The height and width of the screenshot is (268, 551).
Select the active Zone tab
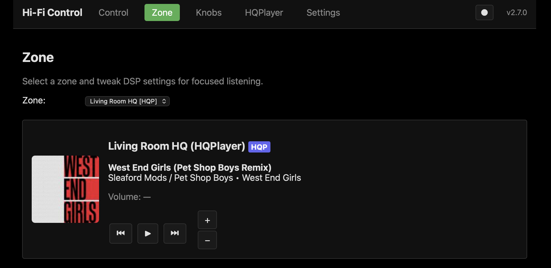pos(162,13)
